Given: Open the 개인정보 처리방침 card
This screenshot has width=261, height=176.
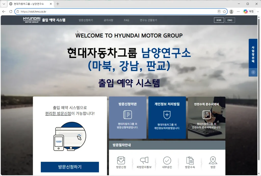Looking at the screenshot, I should [167, 118].
